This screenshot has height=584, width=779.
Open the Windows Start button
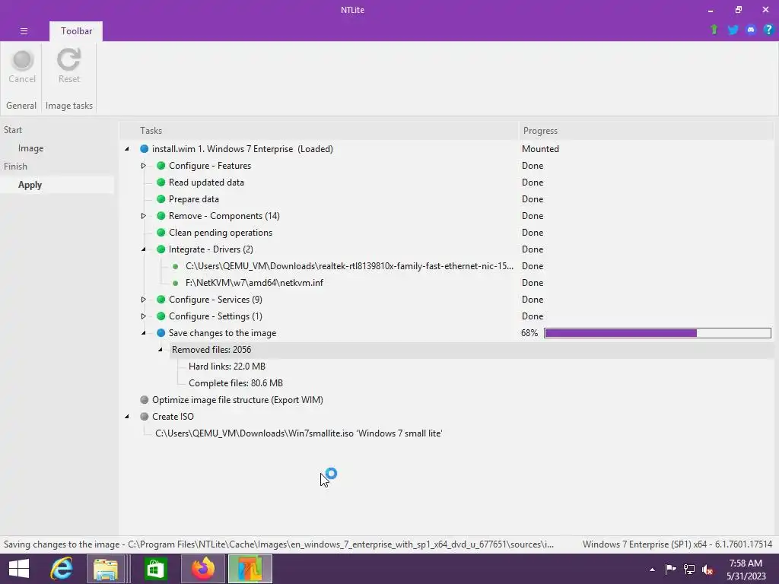[19, 569]
